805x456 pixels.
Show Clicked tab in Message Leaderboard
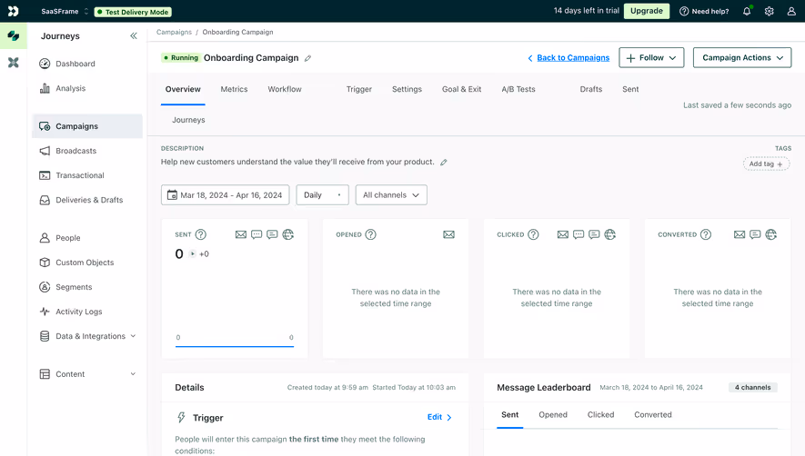tap(600, 414)
